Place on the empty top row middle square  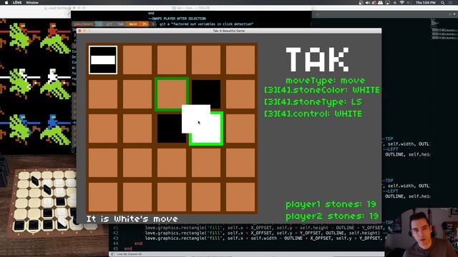(172, 60)
